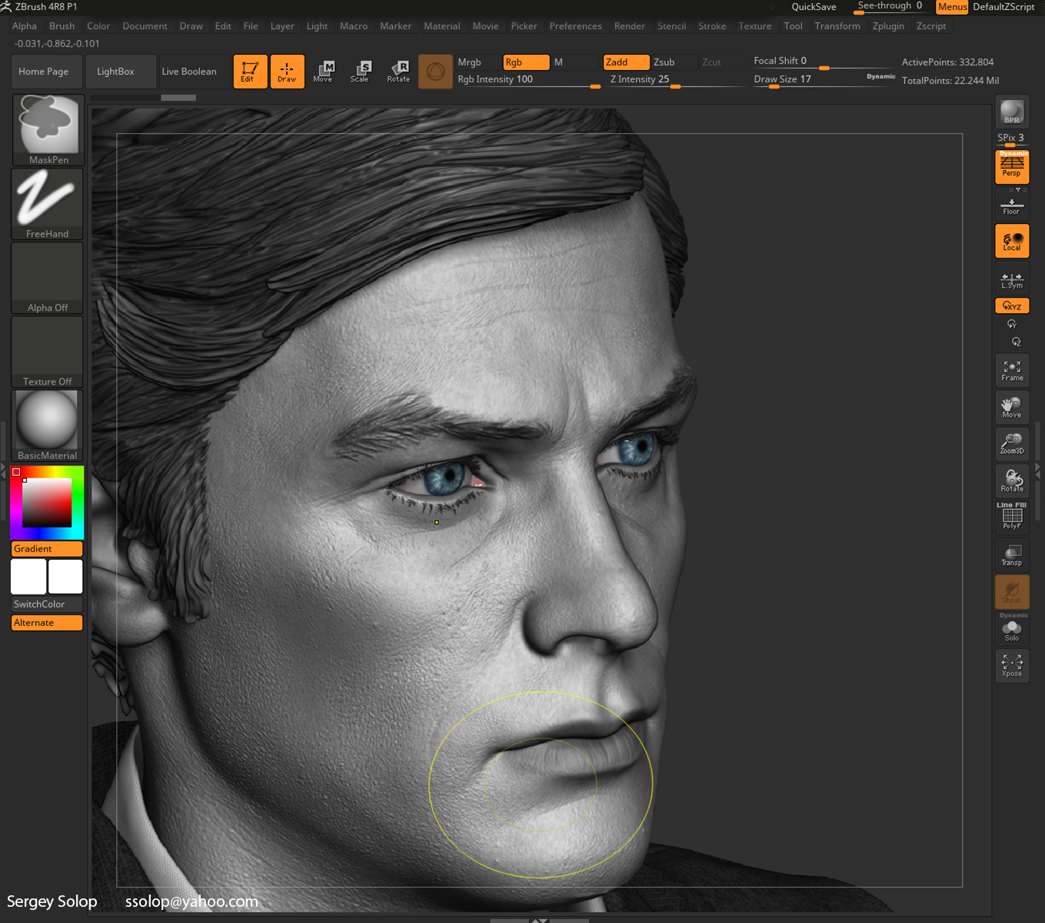Open the Stroke menu
This screenshot has height=923, width=1045.
(x=712, y=26)
